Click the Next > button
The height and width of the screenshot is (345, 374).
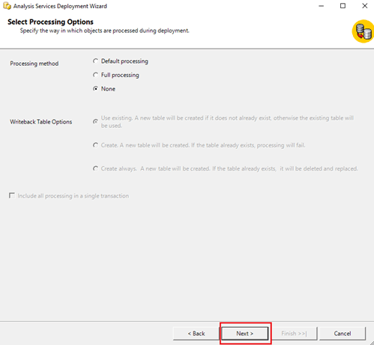(x=244, y=334)
